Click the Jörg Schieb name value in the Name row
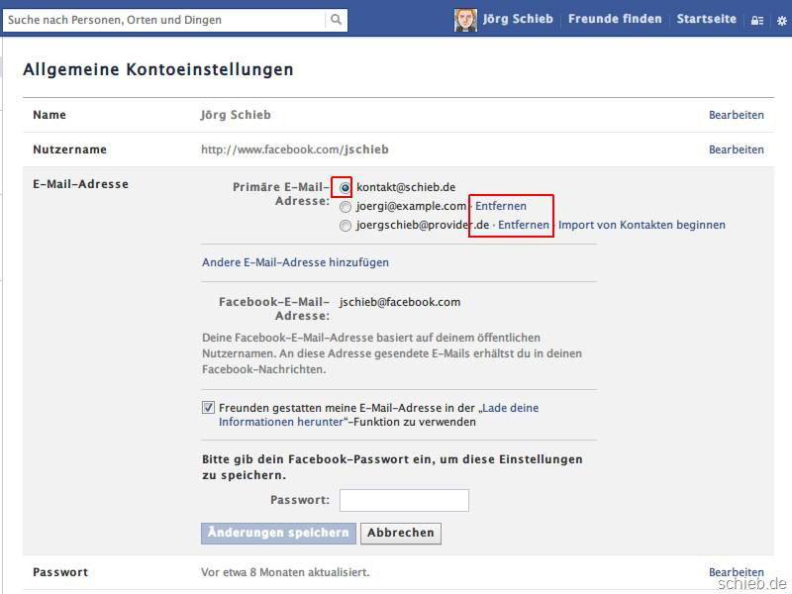The width and height of the screenshot is (792, 594). click(x=236, y=115)
